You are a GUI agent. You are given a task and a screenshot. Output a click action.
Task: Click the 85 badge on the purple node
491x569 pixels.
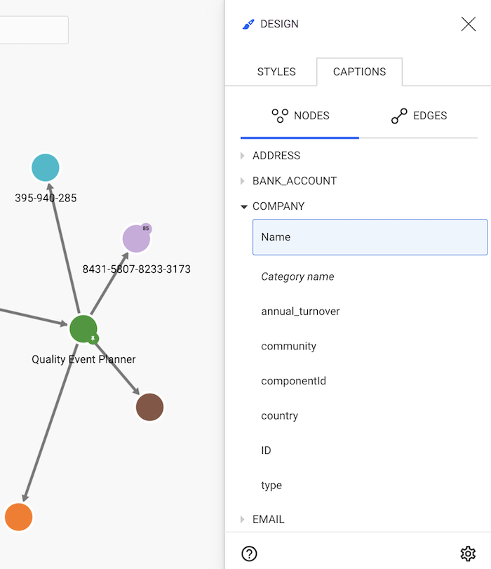pos(146,229)
